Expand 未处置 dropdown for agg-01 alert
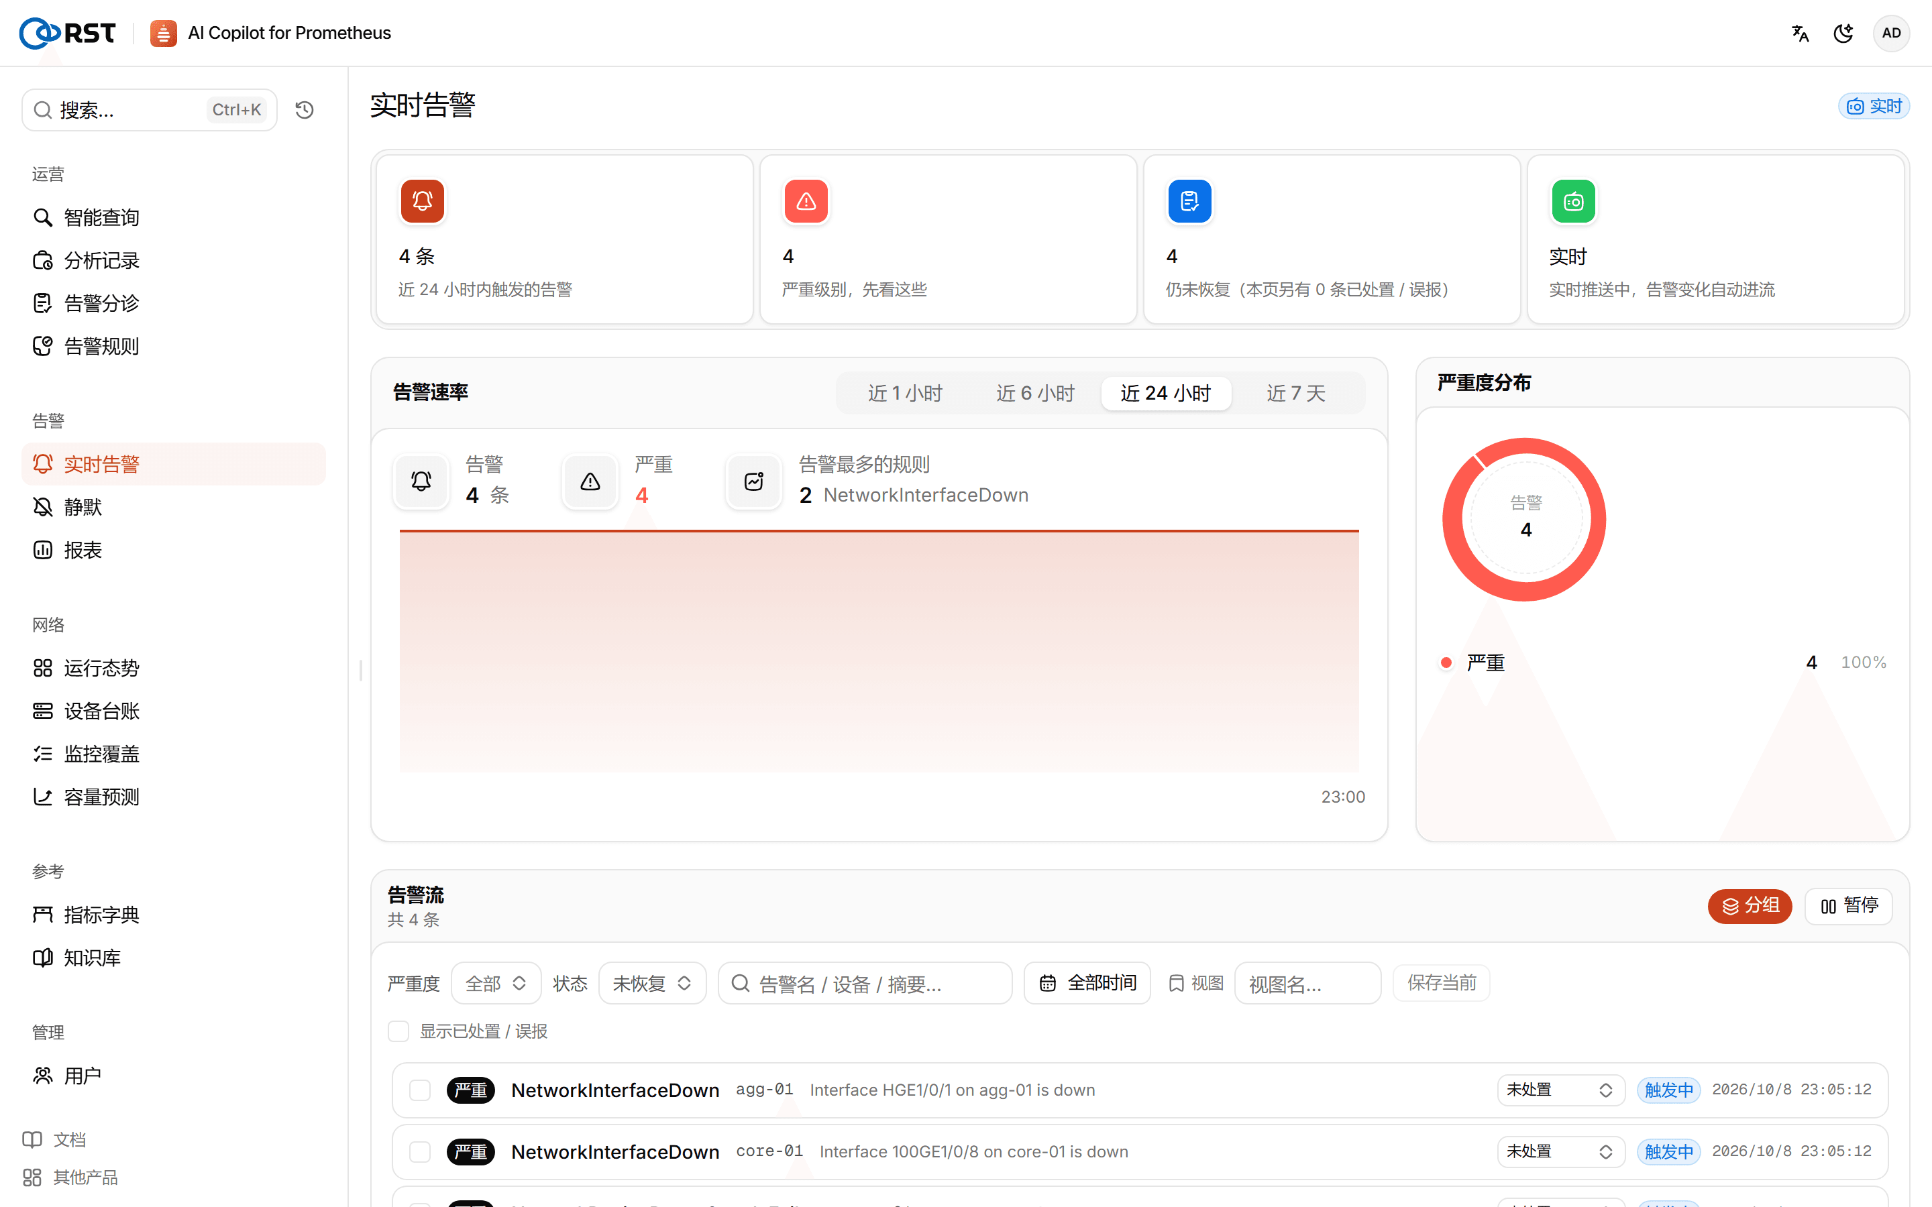The image size is (1932, 1207). point(1561,1090)
